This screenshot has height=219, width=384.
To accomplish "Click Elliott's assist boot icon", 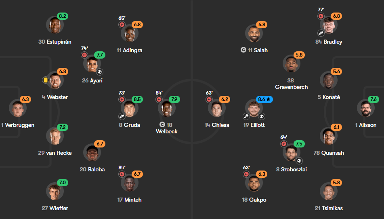I will 246,116.
